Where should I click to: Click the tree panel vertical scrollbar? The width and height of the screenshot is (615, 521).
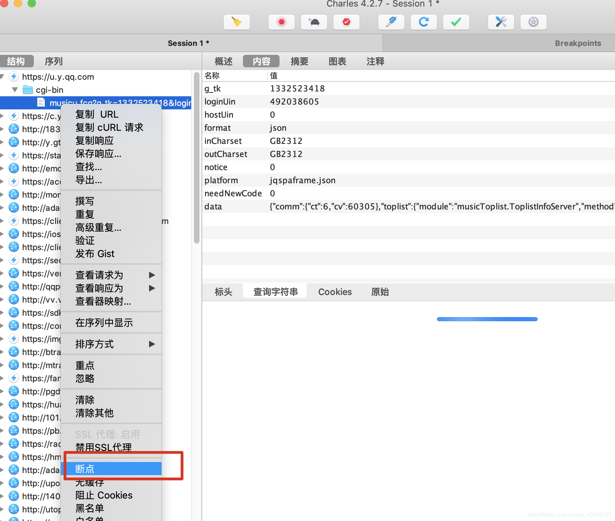197,158
